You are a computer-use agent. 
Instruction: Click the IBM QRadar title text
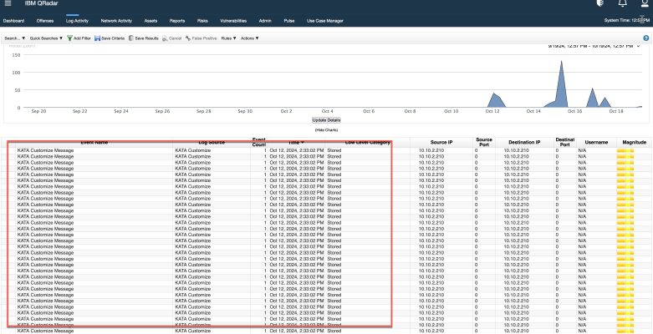coord(41,3)
